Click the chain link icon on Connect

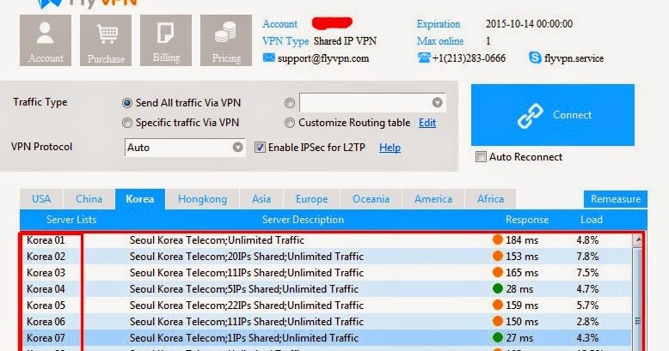tap(530, 116)
